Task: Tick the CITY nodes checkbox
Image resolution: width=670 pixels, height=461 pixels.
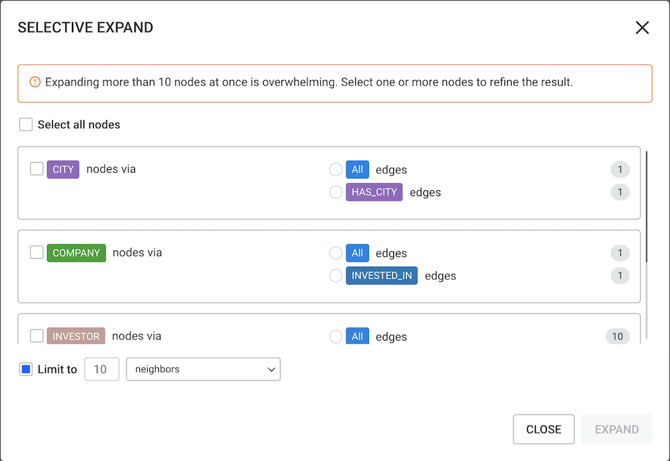Action: pos(37,169)
